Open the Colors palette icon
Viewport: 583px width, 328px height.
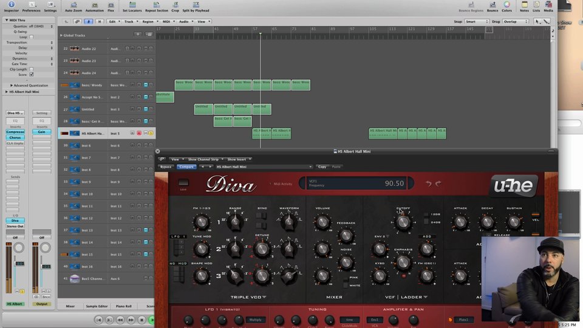(x=506, y=4)
